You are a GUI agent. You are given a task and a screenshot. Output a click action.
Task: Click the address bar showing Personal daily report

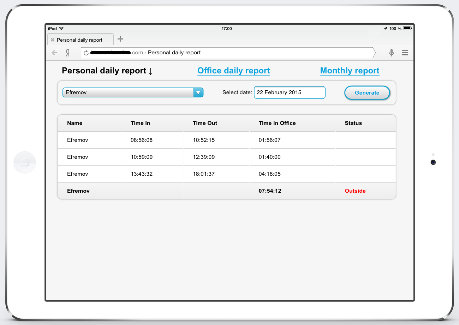pos(228,53)
